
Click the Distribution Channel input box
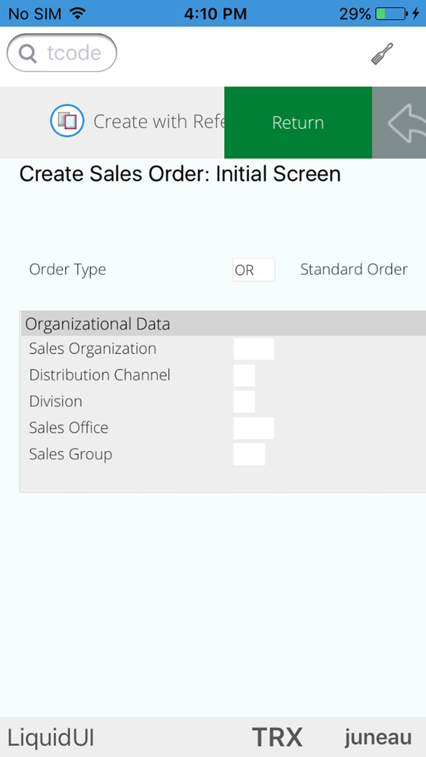[x=244, y=376]
